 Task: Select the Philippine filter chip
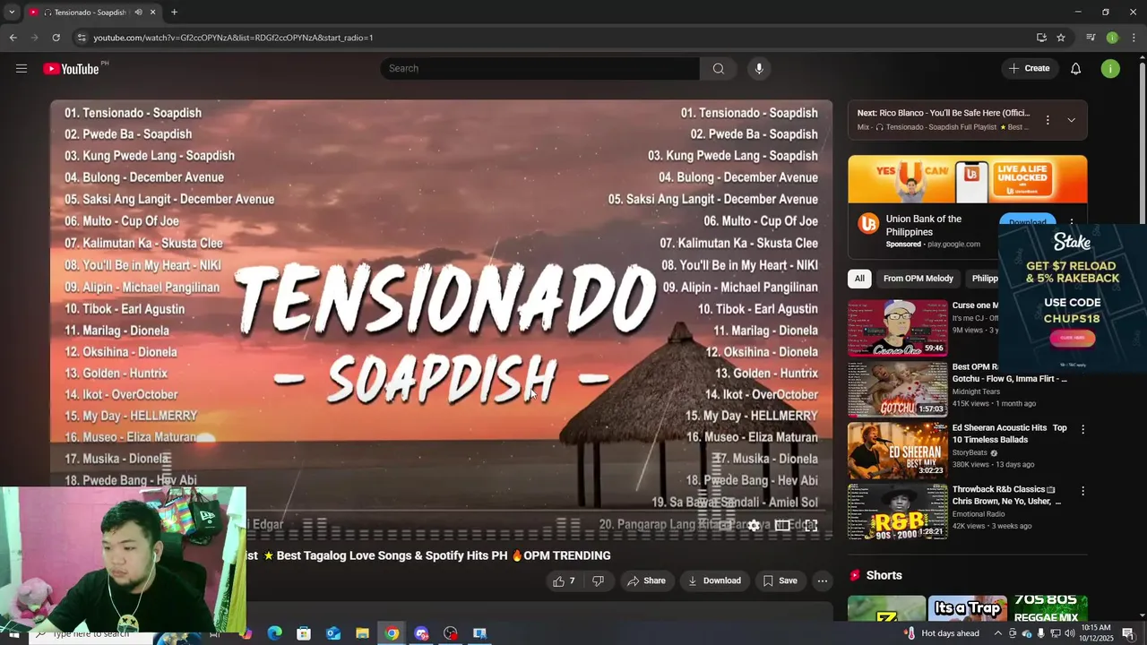click(x=984, y=279)
